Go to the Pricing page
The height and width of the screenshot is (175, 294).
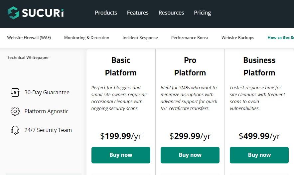point(202,13)
